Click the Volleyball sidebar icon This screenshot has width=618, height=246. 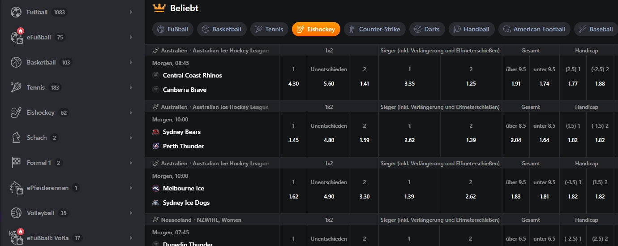(x=16, y=213)
